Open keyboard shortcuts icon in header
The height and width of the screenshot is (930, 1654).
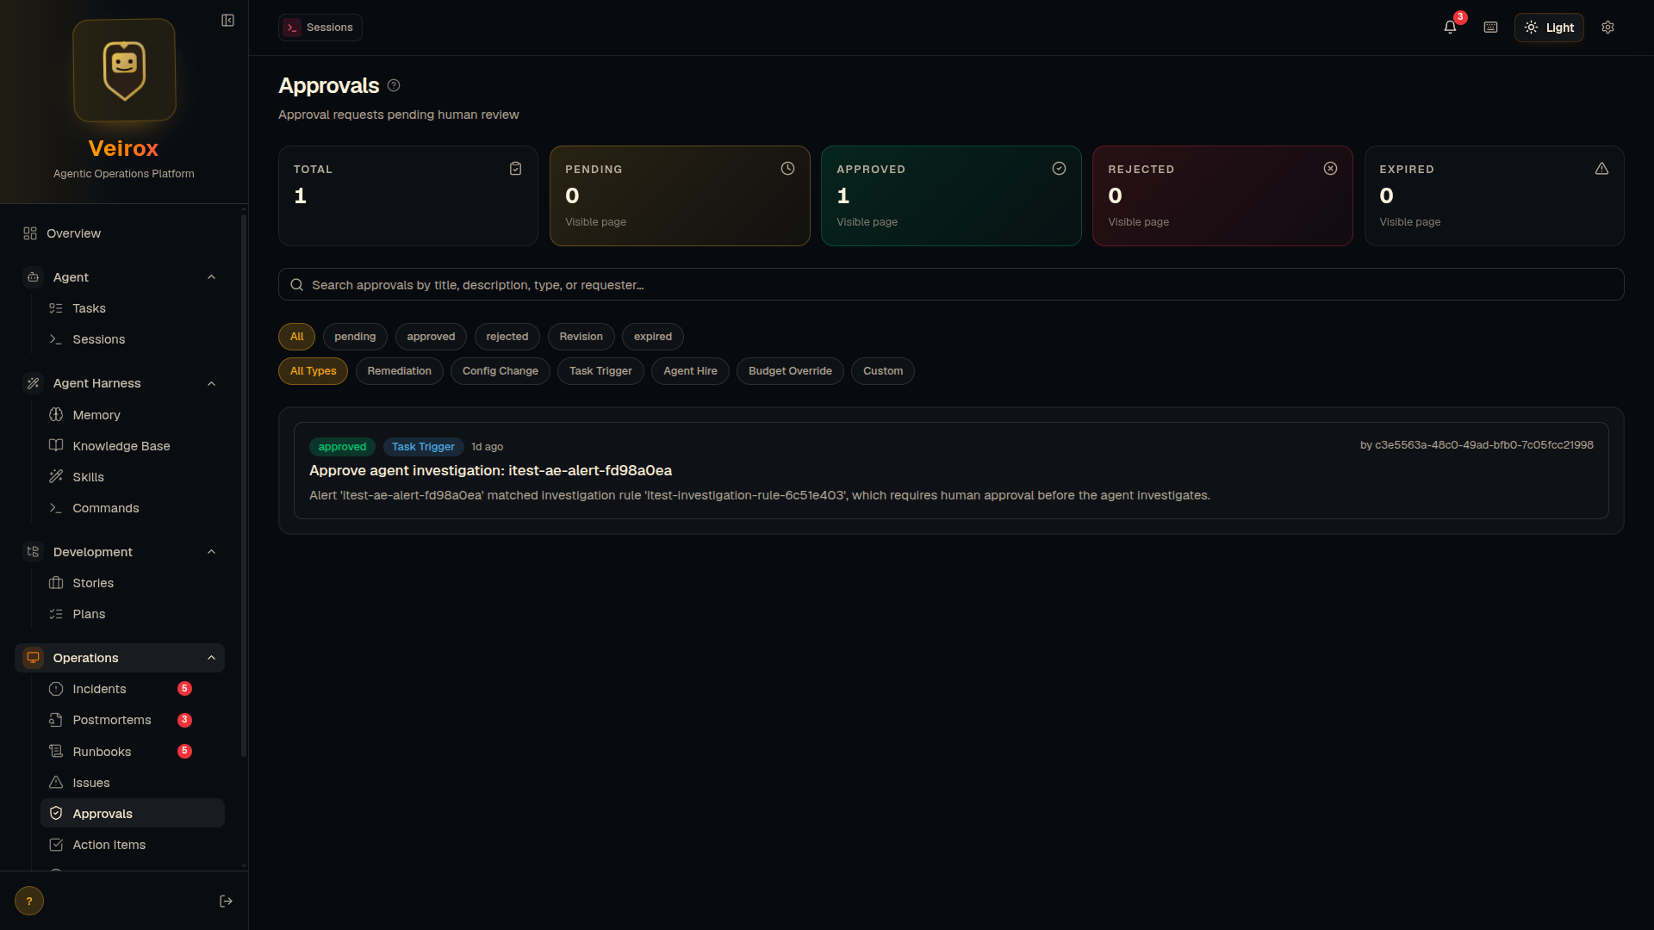pos(1490,28)
